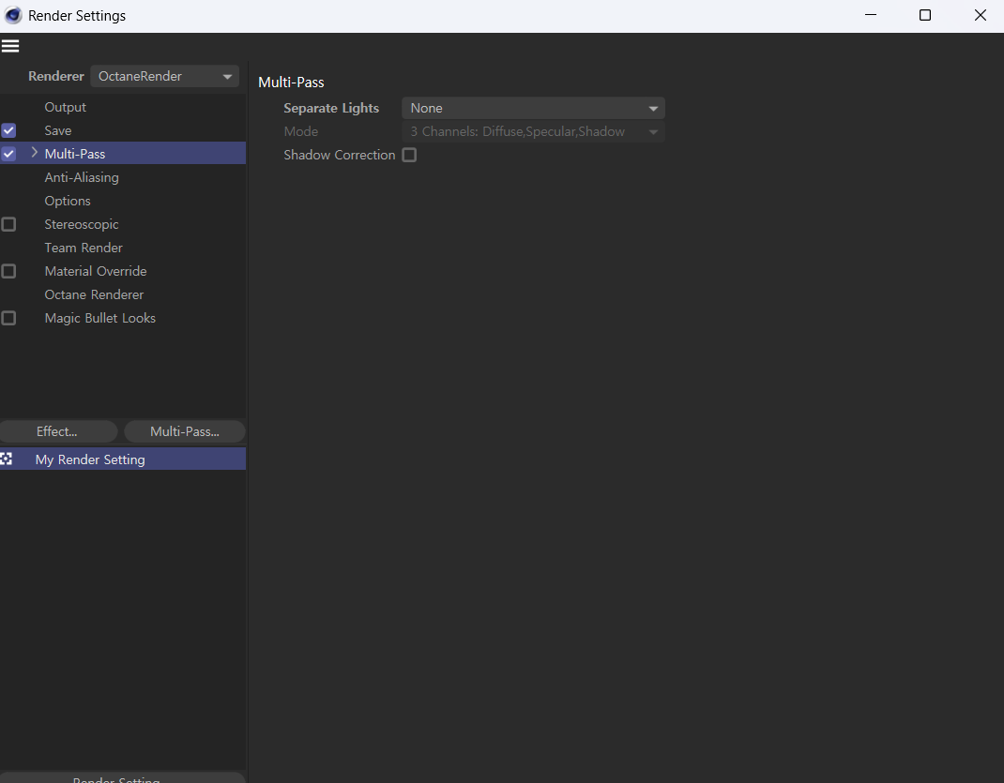The image size is (1004, 783).
Task: Select the Multi-Pass settings row
Action: pos(123,154)
